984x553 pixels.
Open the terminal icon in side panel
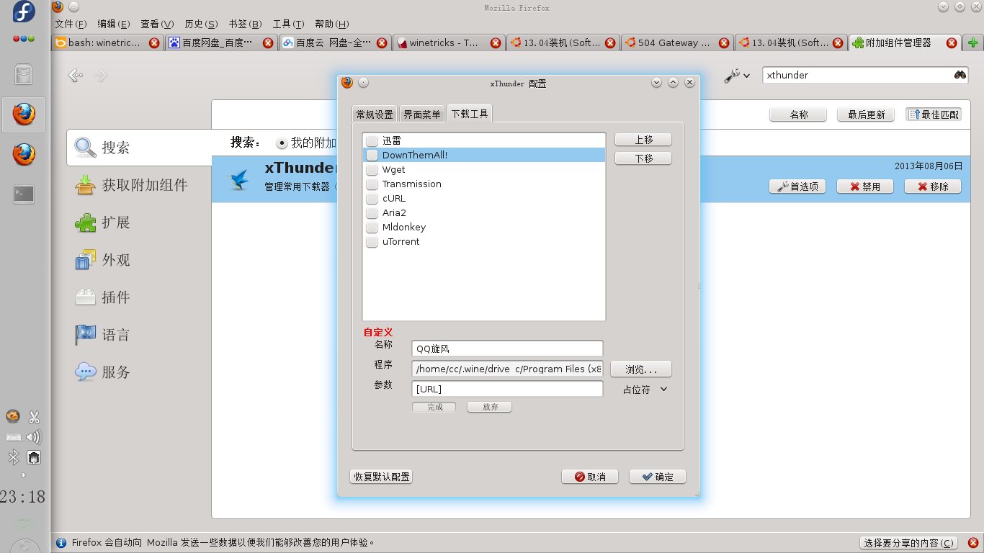pos(24,194)
